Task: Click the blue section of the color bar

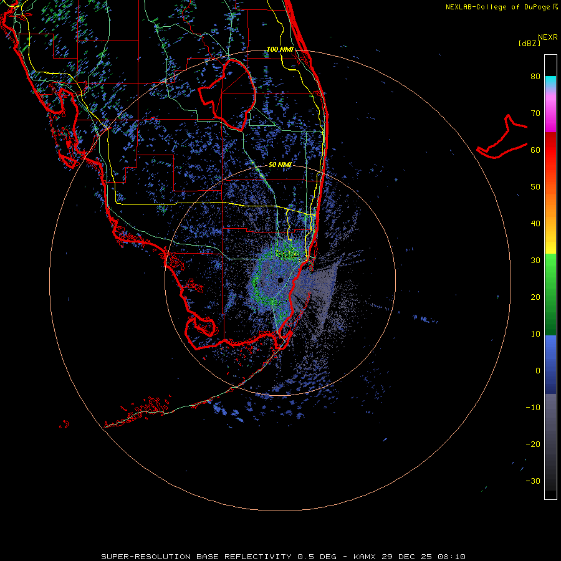Action: coord(550,365)
